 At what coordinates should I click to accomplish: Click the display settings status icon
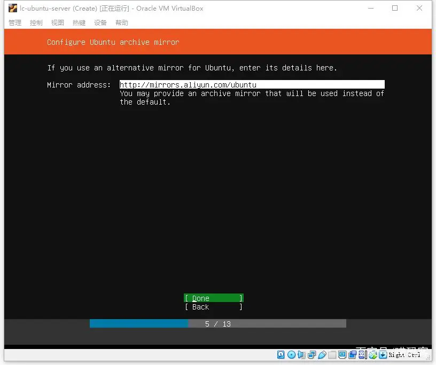pos(342,355)
